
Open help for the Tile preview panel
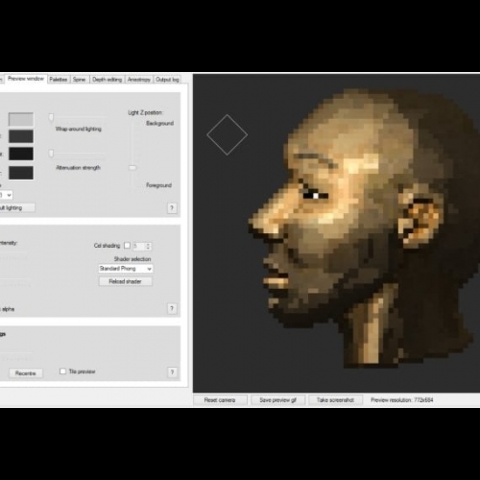[x=172, y=372]
